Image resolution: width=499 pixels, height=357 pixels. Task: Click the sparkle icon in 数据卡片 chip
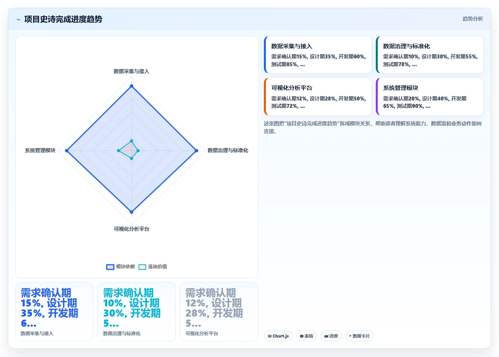pos(350,336)
